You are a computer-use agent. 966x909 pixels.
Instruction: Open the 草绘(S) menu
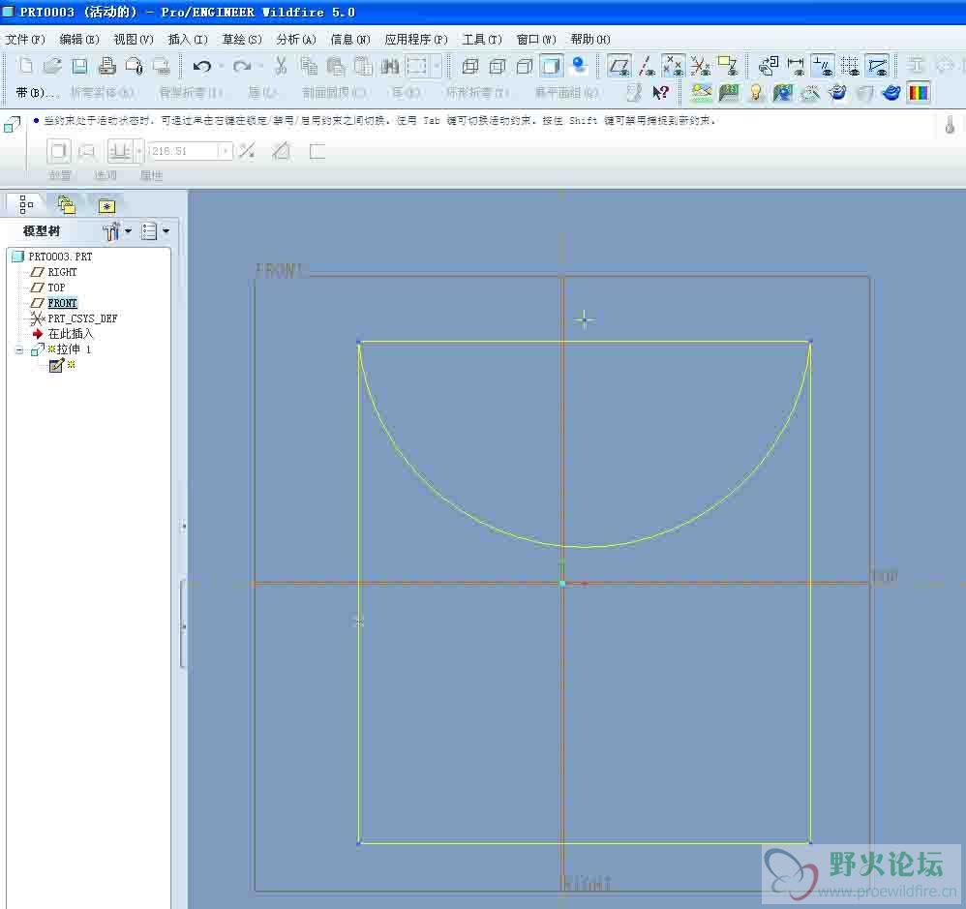click(x=242, y=40)
